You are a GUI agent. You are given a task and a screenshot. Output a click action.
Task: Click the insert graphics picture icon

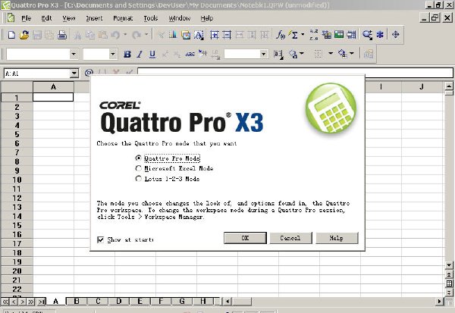[x=186, y=35]
